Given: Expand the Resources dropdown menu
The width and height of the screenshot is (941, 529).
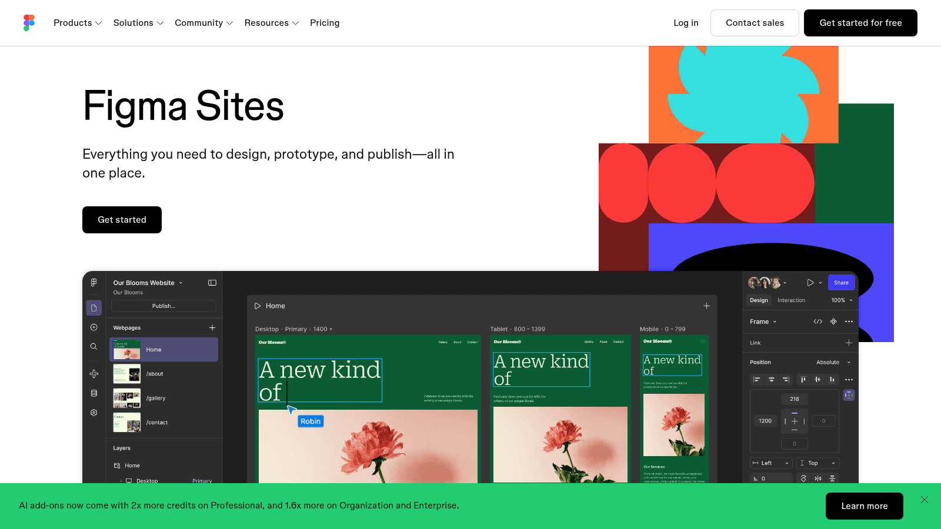Looking at the screenshot, I should (x=272, y=23).
